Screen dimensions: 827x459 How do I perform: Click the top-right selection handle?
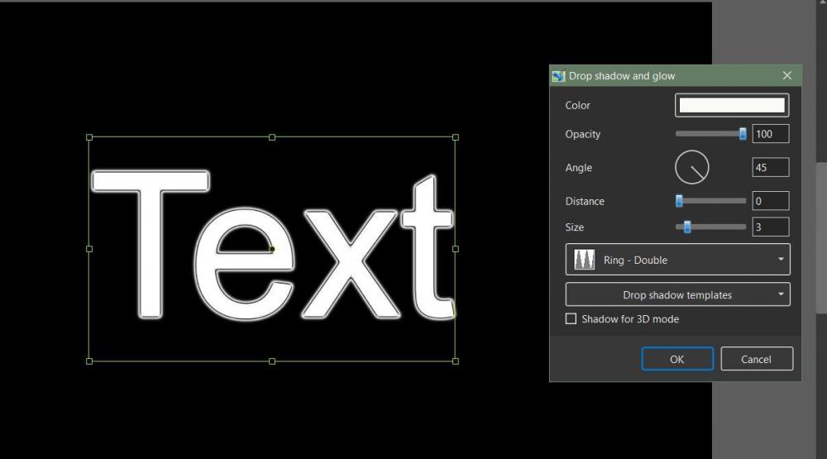456,137
